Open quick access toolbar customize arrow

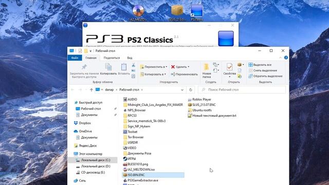90,51
